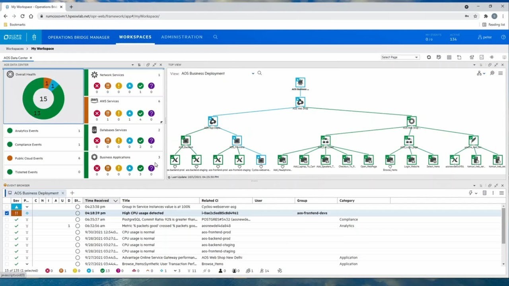Image resolution: width=509 pixels, height=286 pixels.
Task: Click the new page icon in workspace toolbar
Action: (459, 57)
